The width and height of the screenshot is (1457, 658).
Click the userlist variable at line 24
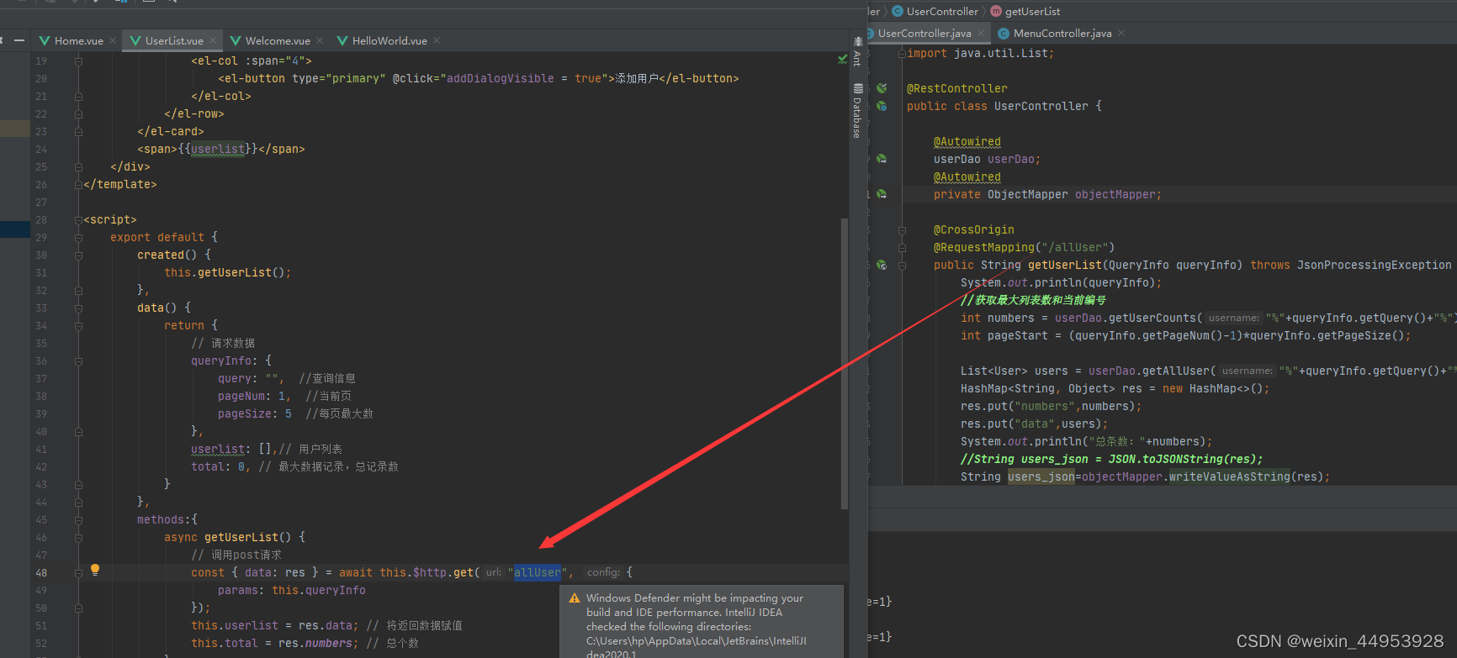[218, 150]
